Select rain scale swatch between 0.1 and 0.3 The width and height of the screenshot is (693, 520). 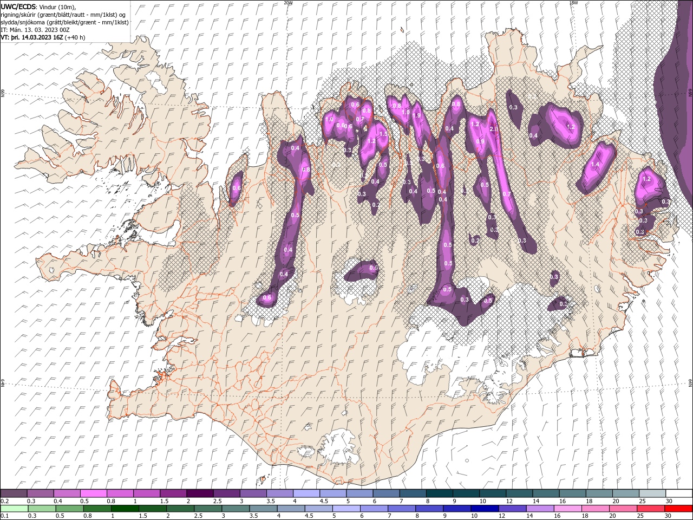point(14,508)
